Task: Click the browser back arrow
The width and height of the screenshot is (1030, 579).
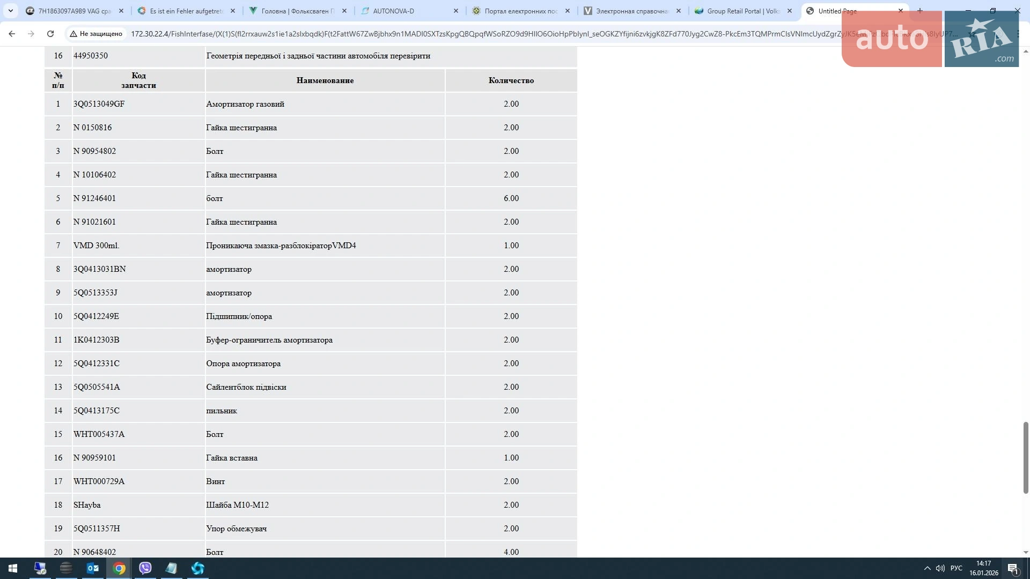Action: [x=12, y=34]
